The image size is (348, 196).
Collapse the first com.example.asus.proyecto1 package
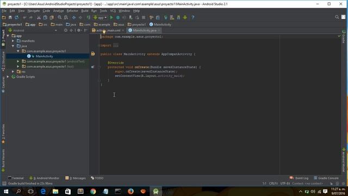pyautogui.click(x=18, y=51)
